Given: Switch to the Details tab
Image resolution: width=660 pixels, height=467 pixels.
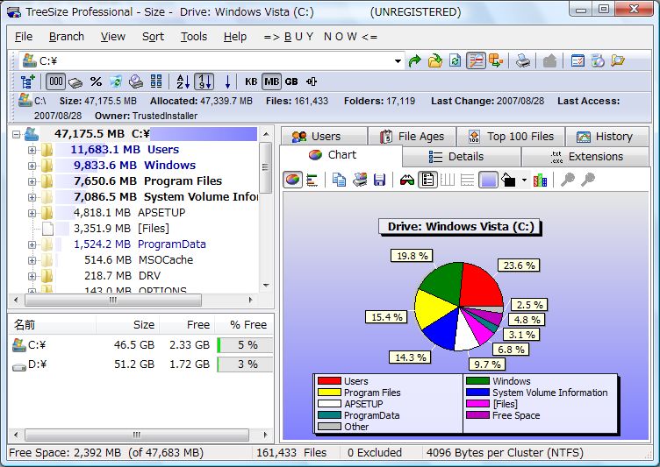Looking at the screenshot, I should pos(462,157).
